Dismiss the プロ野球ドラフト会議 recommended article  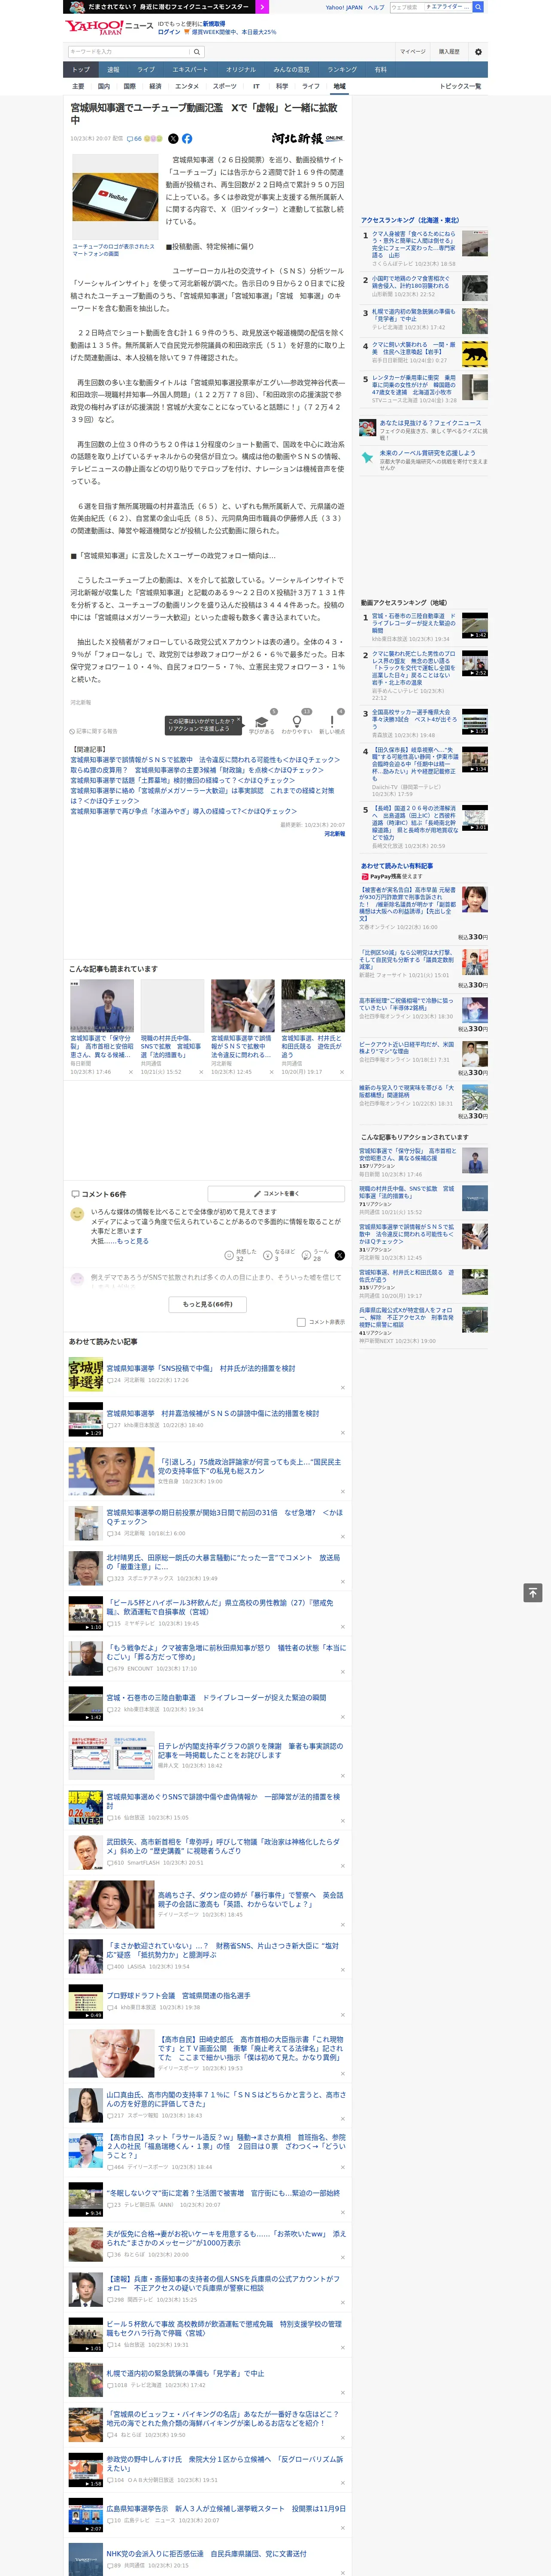(x=343, y=2015)
